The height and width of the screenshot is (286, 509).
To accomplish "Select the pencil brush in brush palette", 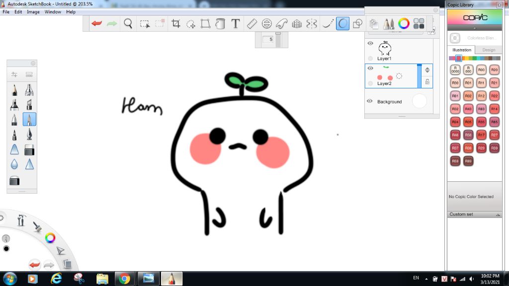I will tap(14, 90).
